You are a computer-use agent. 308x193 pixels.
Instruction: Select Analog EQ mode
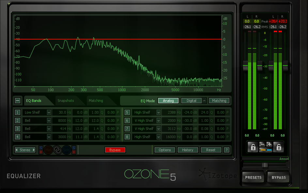168,101
